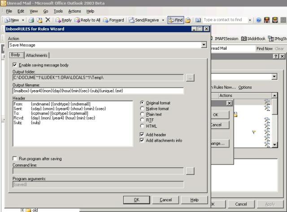The height and width of the screenshot is (212, 287).
Task: Click the OK button in the InboxRULES dialog
Action: [136, 200]
